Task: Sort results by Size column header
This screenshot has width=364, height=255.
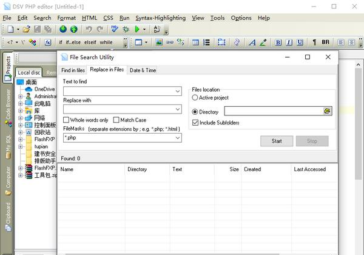Action: tap(228, 169)
